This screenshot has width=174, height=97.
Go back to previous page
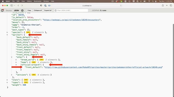[18, 5]
